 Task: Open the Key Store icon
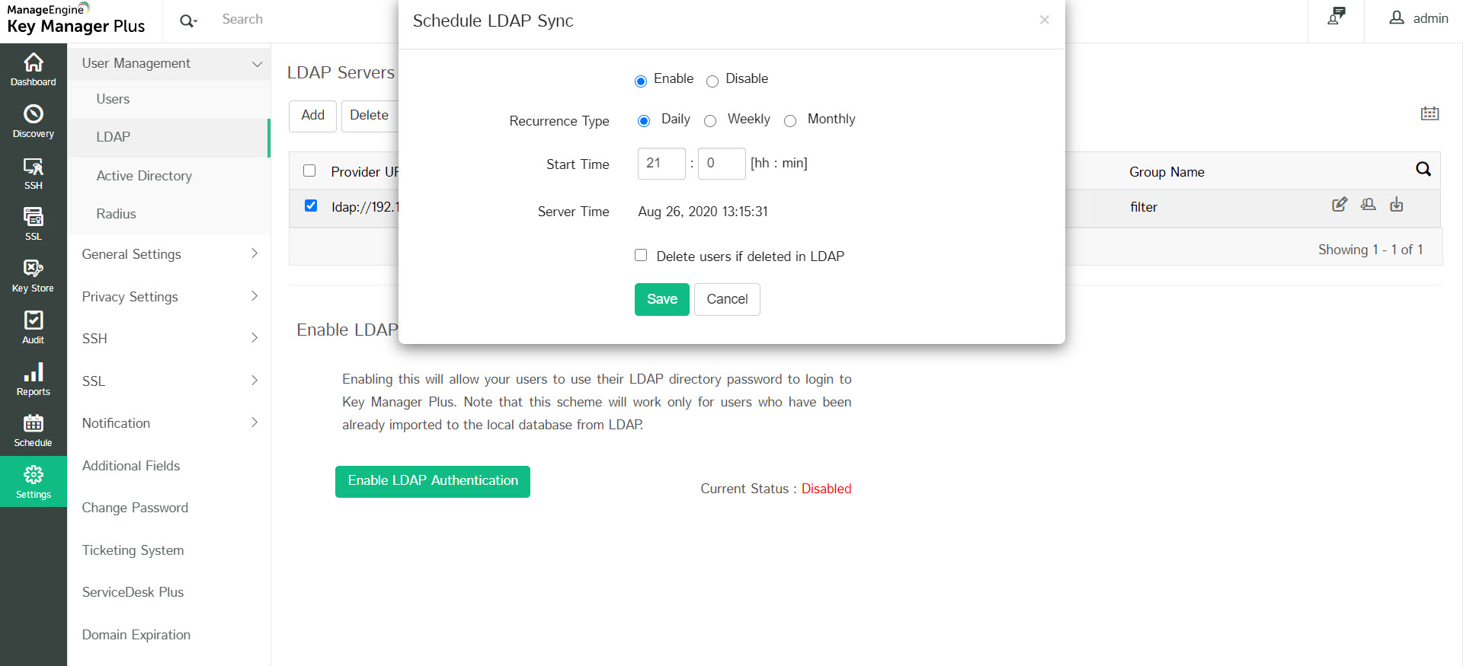click(x=34, y=269)
